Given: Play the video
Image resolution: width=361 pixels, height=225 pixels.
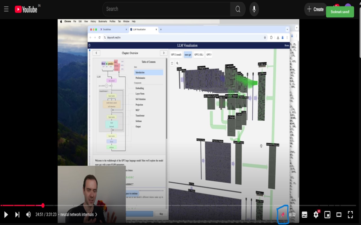Looking at the screenshot, I should [x=6, y=215].
